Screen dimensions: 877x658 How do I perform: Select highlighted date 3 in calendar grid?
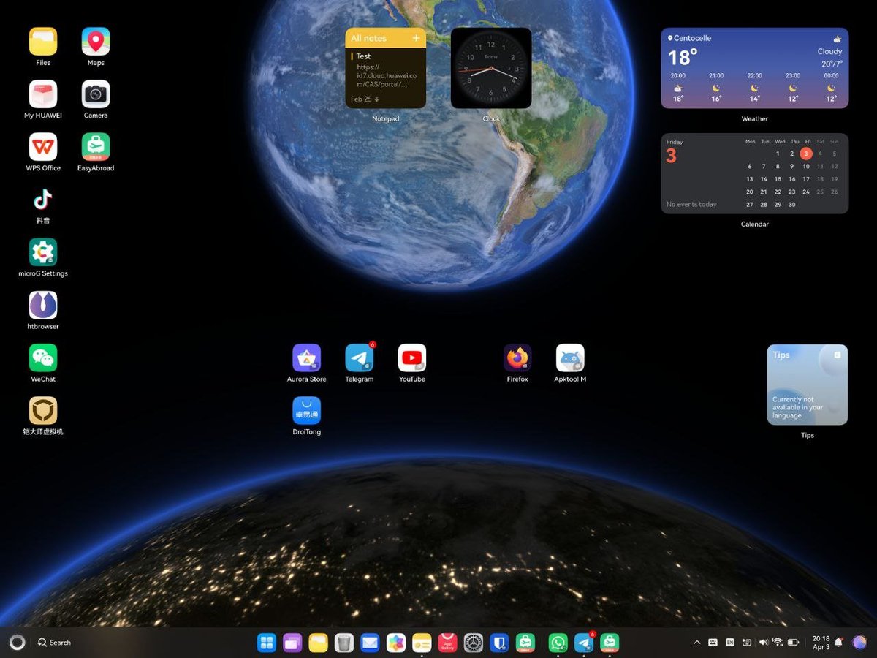coord(806,154)
